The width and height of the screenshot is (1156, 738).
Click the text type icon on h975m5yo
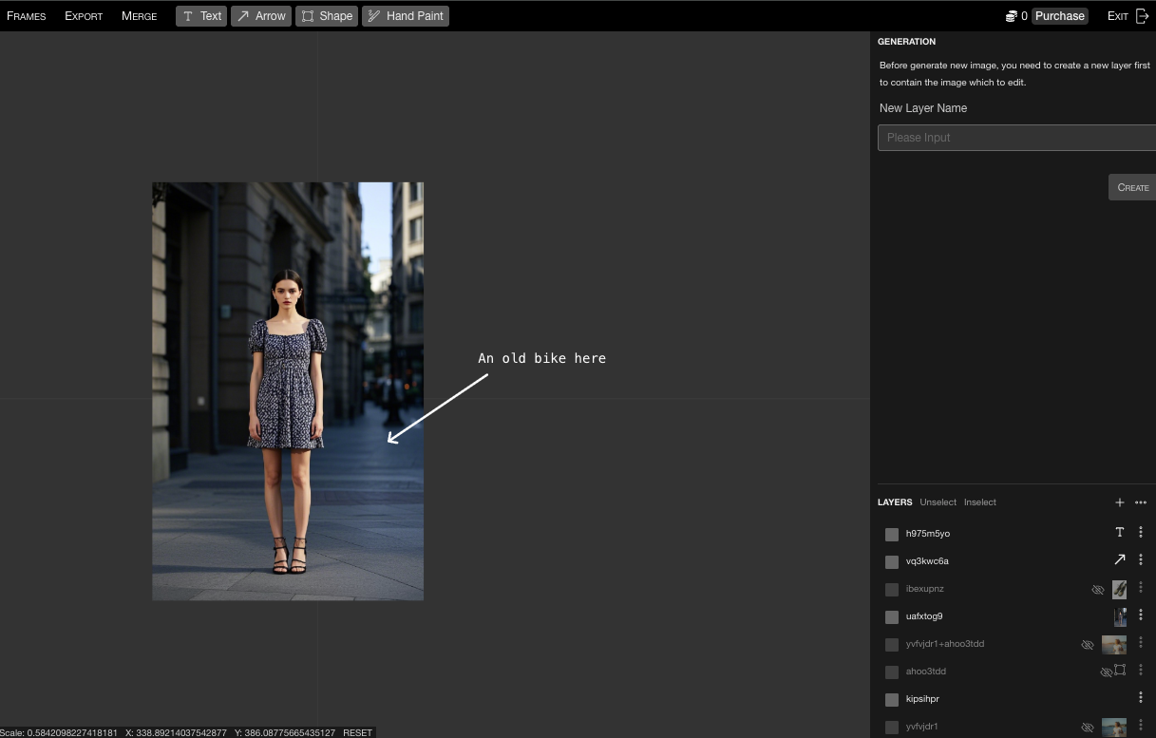pyautogui.click(x=1119, y=533)
